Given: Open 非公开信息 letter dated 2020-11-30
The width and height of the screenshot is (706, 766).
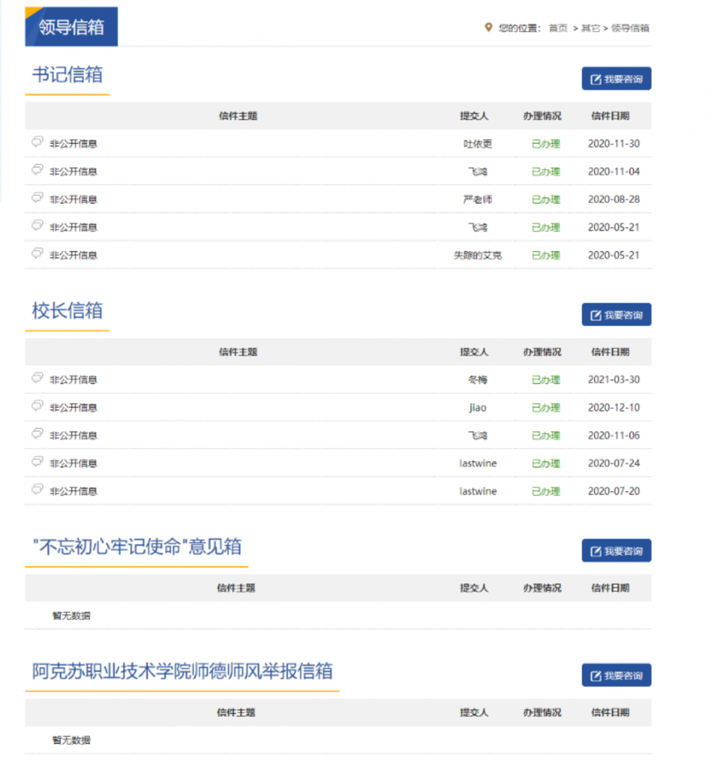Looking at the screenshot, I should click(x=73, y=144).
